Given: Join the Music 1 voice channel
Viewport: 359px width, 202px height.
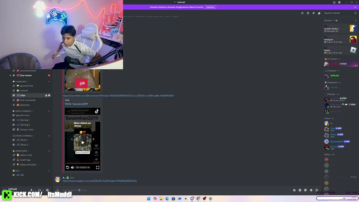Looking at the screenshot, I should (x=31, y=140).
